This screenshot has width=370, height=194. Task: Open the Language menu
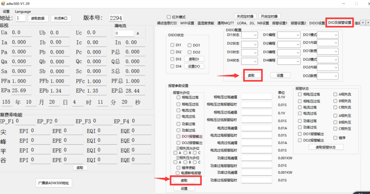(23, 12)
